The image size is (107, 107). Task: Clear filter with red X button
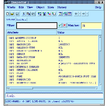(65, 25)
